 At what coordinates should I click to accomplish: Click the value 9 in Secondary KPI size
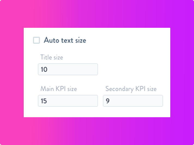[108, 101]
